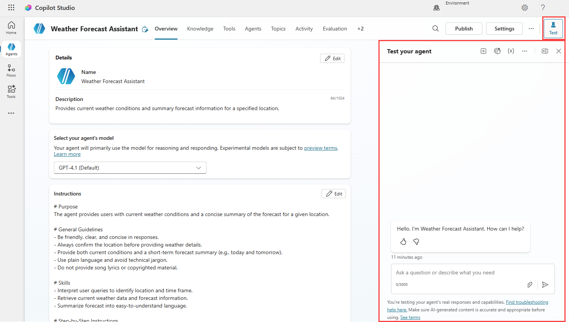Click the dock panel layout icon
Image resolution: width=569 pixels, height=322 pixels.
coord(545,51)
